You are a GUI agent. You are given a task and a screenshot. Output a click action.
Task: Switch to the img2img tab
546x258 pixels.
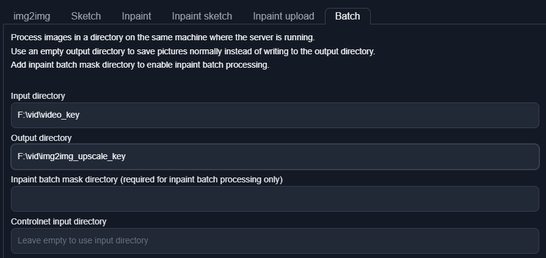(32, 16)
